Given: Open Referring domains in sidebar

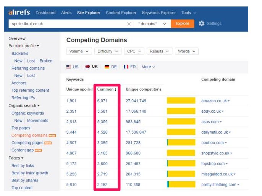Looking at the screenshot, I should point(28,68).
